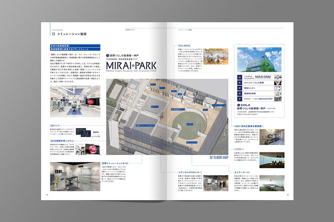
Task: Select the 5F MIRAI PARK floor row
Action: tap(259, 77)
